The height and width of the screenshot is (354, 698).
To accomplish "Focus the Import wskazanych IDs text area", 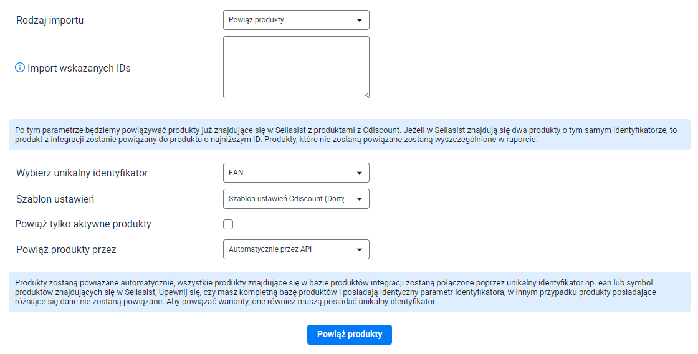I will 296,67.
